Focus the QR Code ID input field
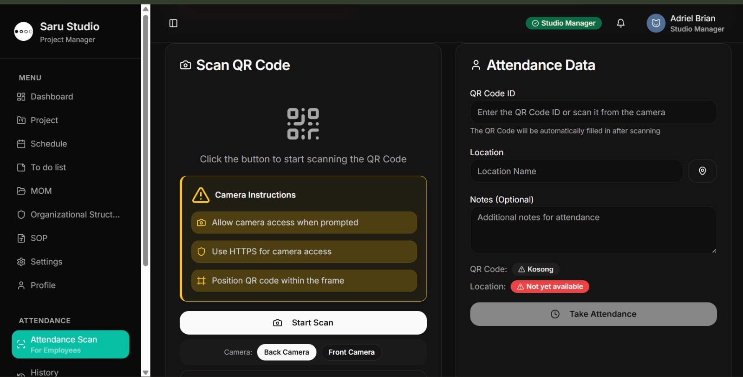The height and width of the screenshot is (377, 743). [593, 112]
